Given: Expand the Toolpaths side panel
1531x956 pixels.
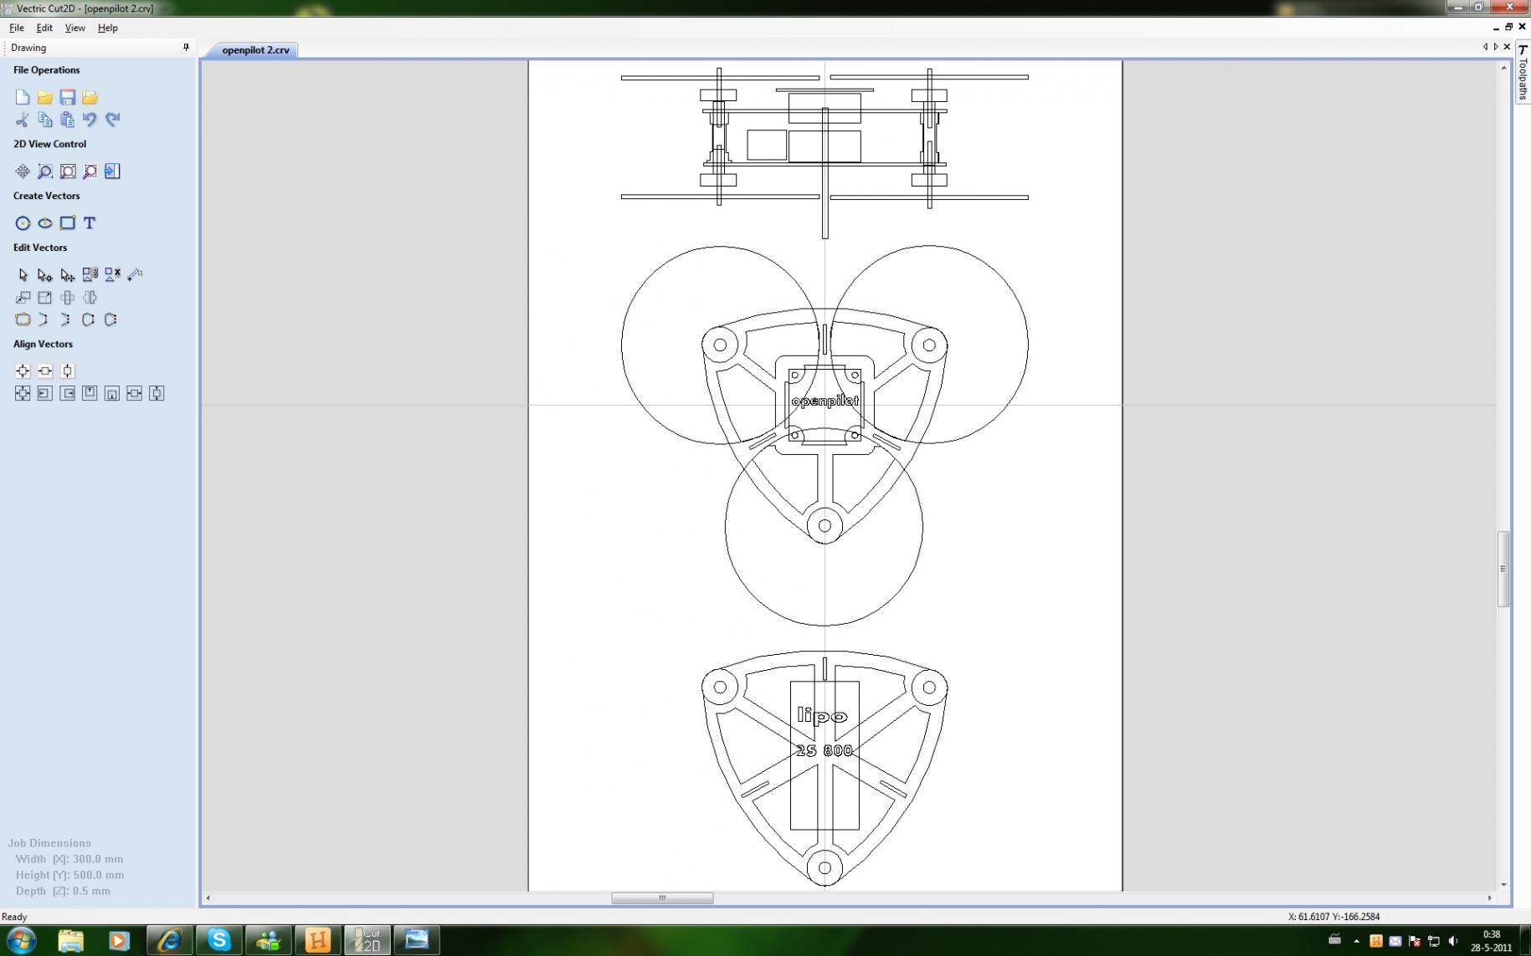Looking at the screenshot, I should 1522,72.
